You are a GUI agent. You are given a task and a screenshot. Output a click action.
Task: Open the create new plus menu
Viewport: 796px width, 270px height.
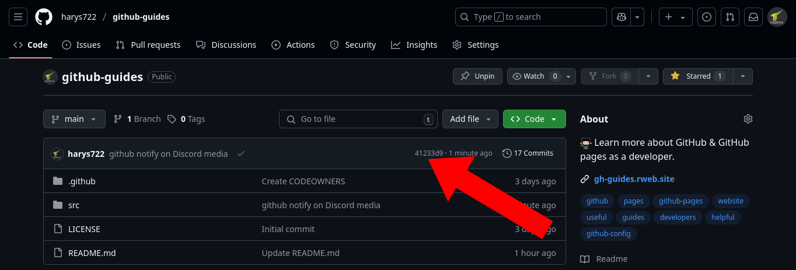pos(675,17)
